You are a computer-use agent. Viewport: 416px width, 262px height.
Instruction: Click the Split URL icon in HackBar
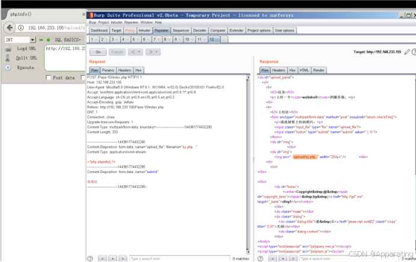tap(8, 58)
